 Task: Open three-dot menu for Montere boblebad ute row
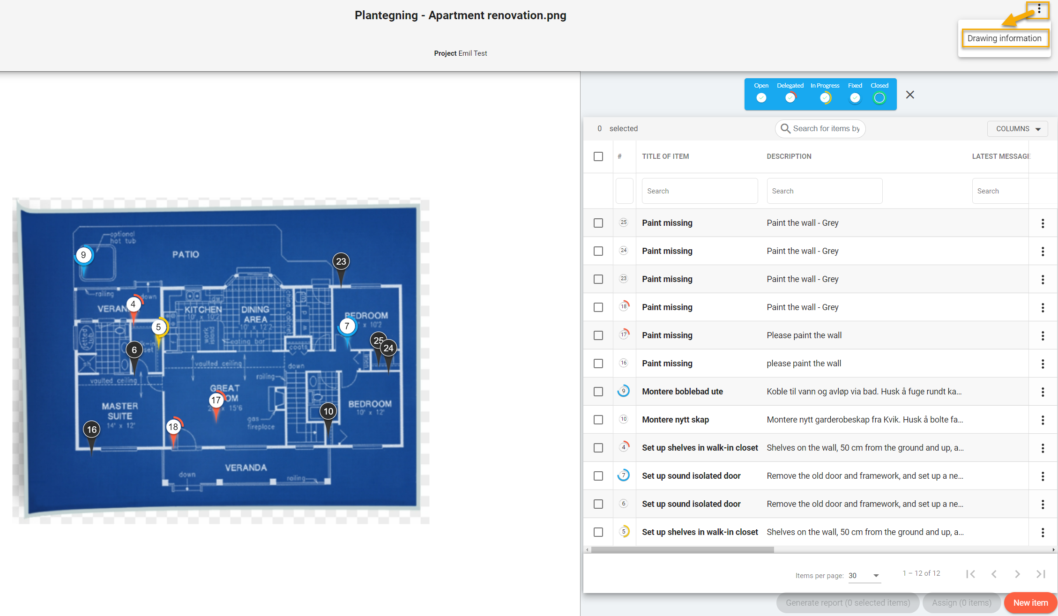1043,392
